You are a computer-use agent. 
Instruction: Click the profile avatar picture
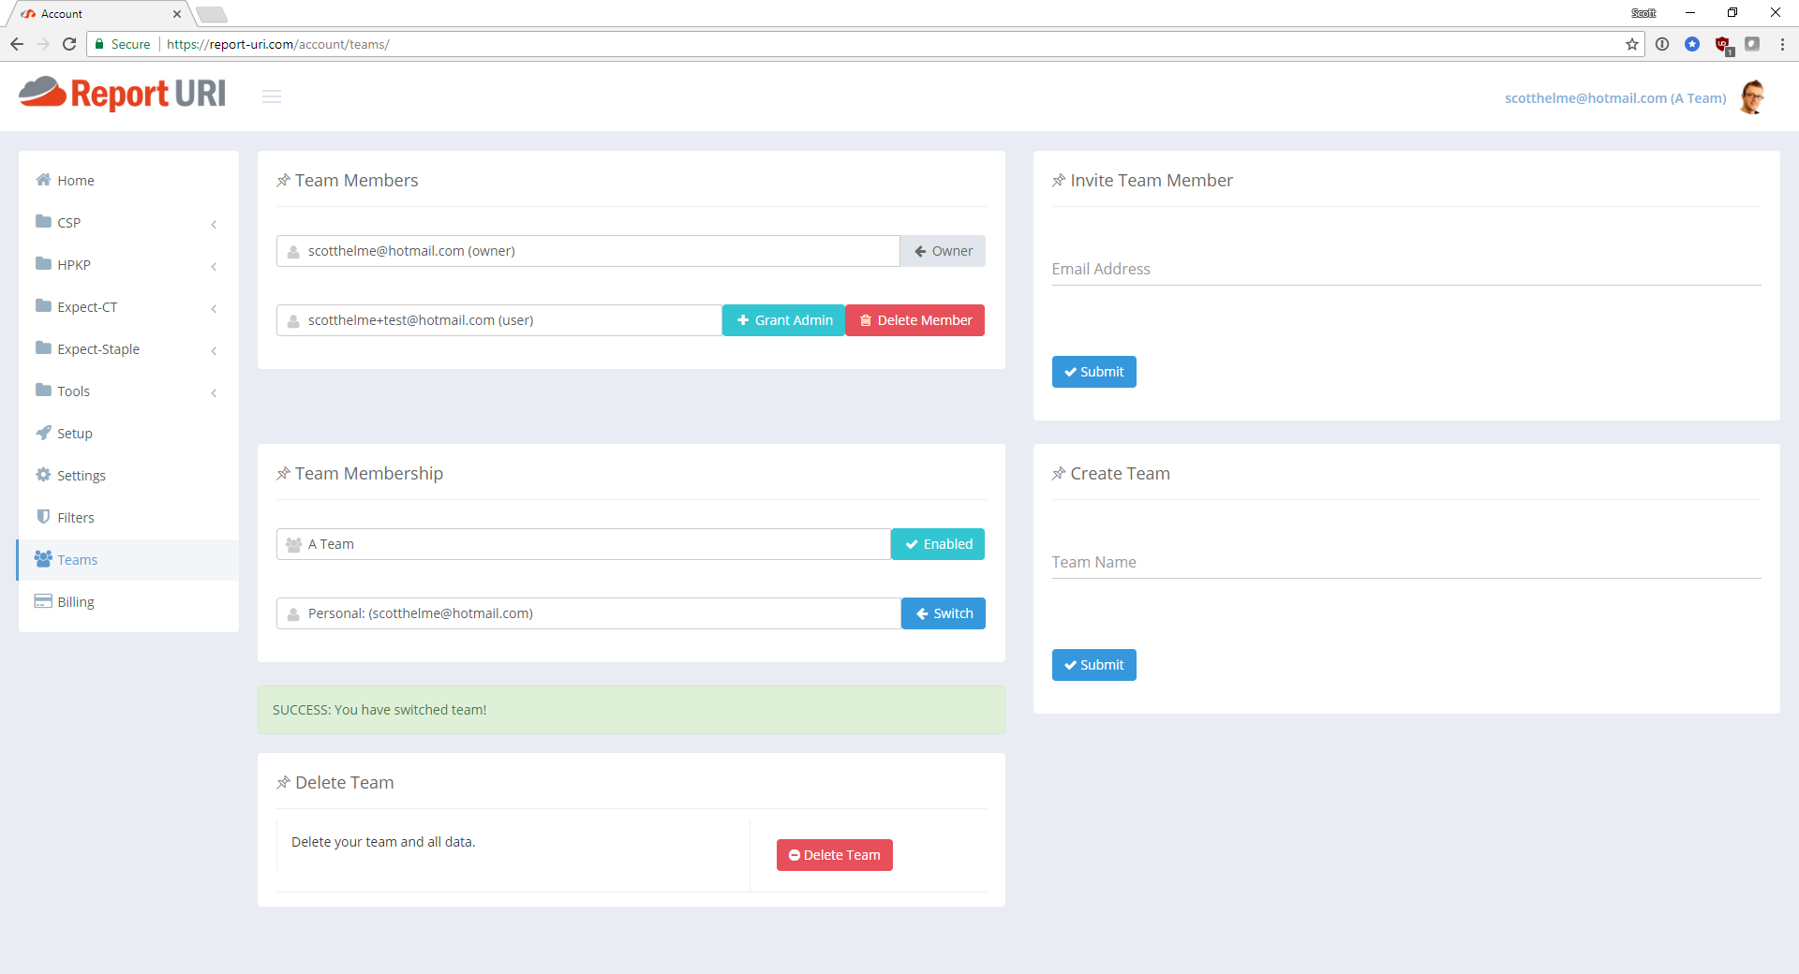click(1753, 96)
